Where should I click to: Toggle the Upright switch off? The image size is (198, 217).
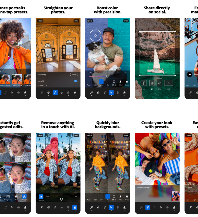pyautogui.click(x=76, y=81)
